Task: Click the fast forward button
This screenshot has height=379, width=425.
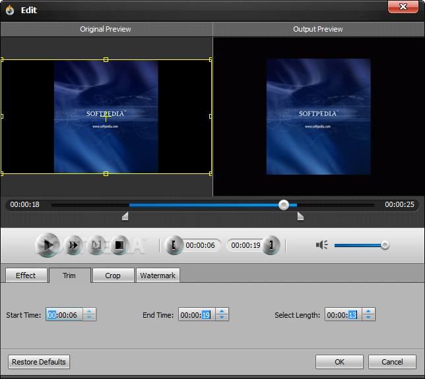Action: [x=73, y=245]
